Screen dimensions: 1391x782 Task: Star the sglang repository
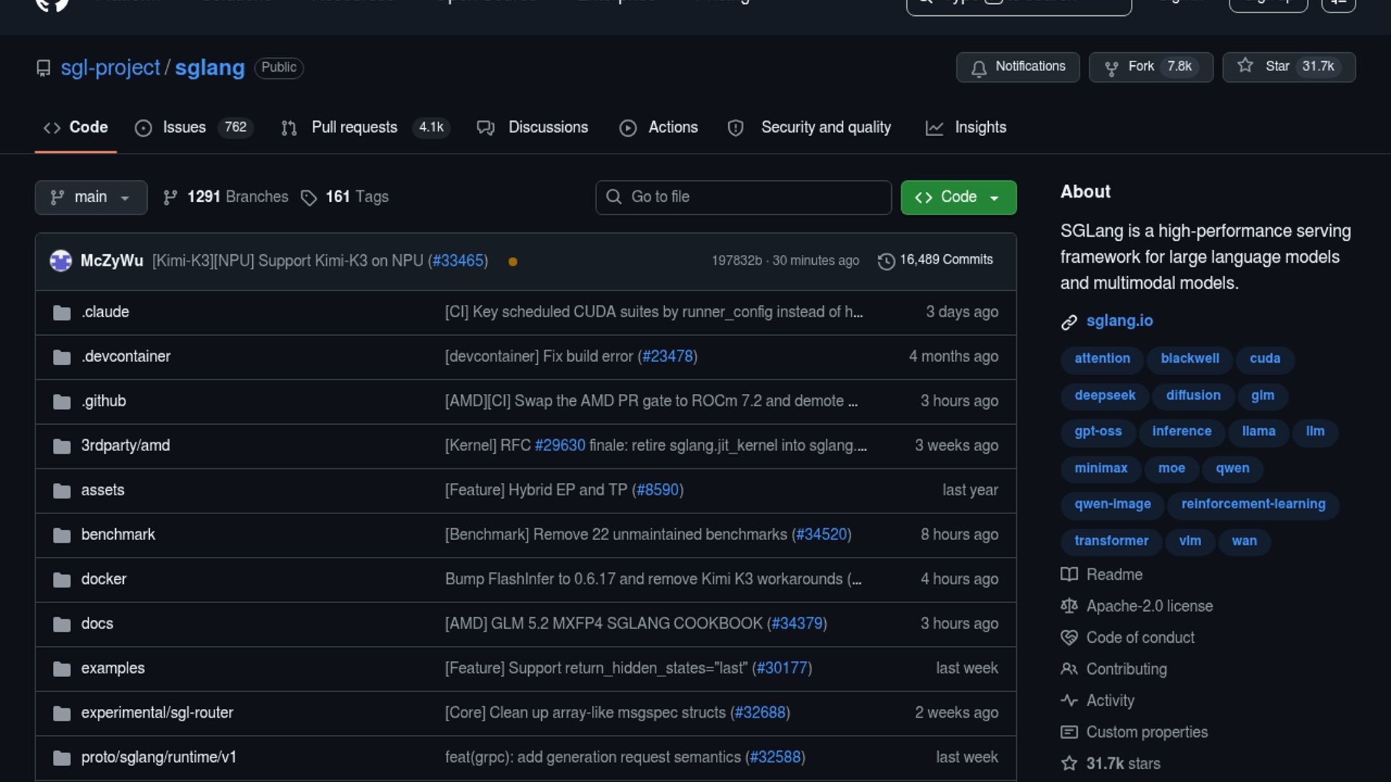click(x=1289, y=67)
